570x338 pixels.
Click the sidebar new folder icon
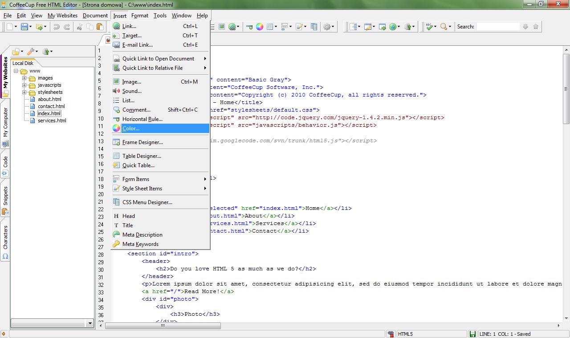pos(16,52)
